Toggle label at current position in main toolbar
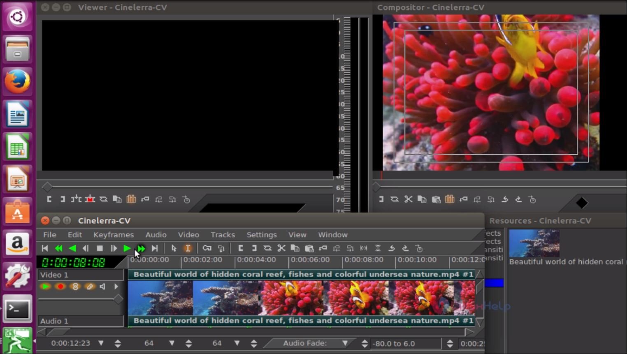 [x=323, y=248]
